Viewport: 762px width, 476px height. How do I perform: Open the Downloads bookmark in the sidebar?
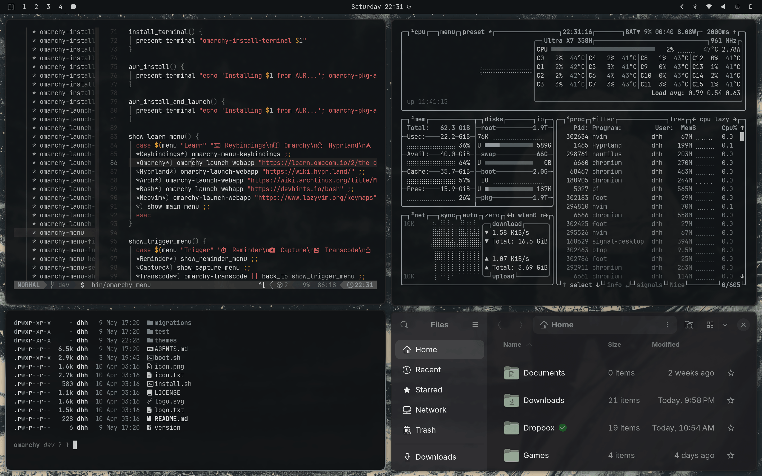(x=439, y=457)
